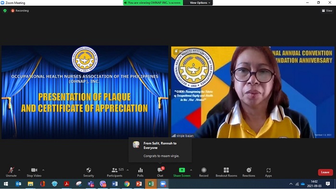Expand video options arrow beside Stop Video
The width and height of the screenshot is (336, 189).
tap(43, 170)
